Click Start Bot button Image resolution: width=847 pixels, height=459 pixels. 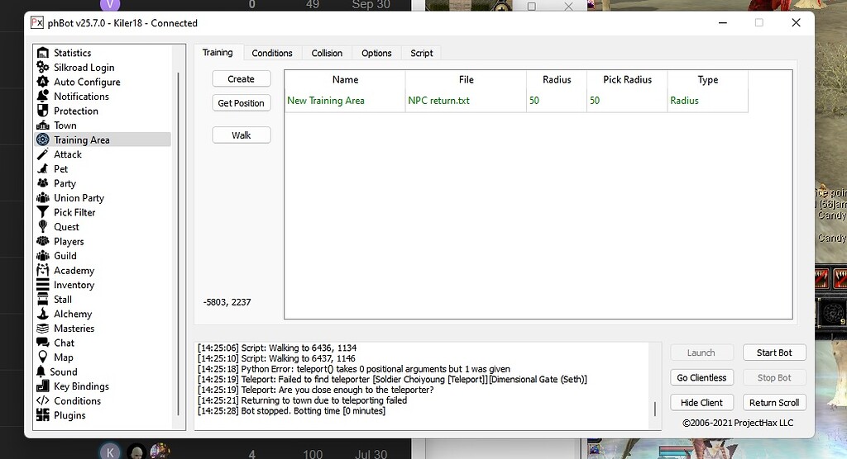[x=774, y=353]
